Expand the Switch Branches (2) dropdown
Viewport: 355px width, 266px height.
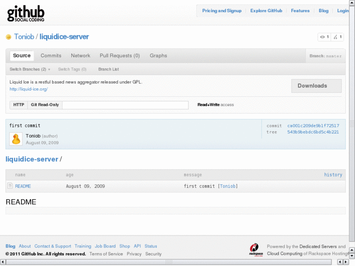[30, 69]
